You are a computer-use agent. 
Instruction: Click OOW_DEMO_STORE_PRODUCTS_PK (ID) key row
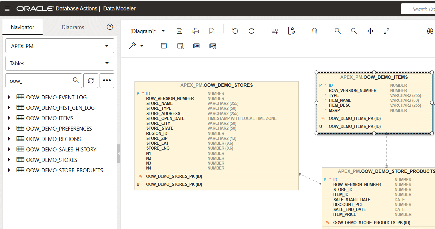(x=372, y=223)
